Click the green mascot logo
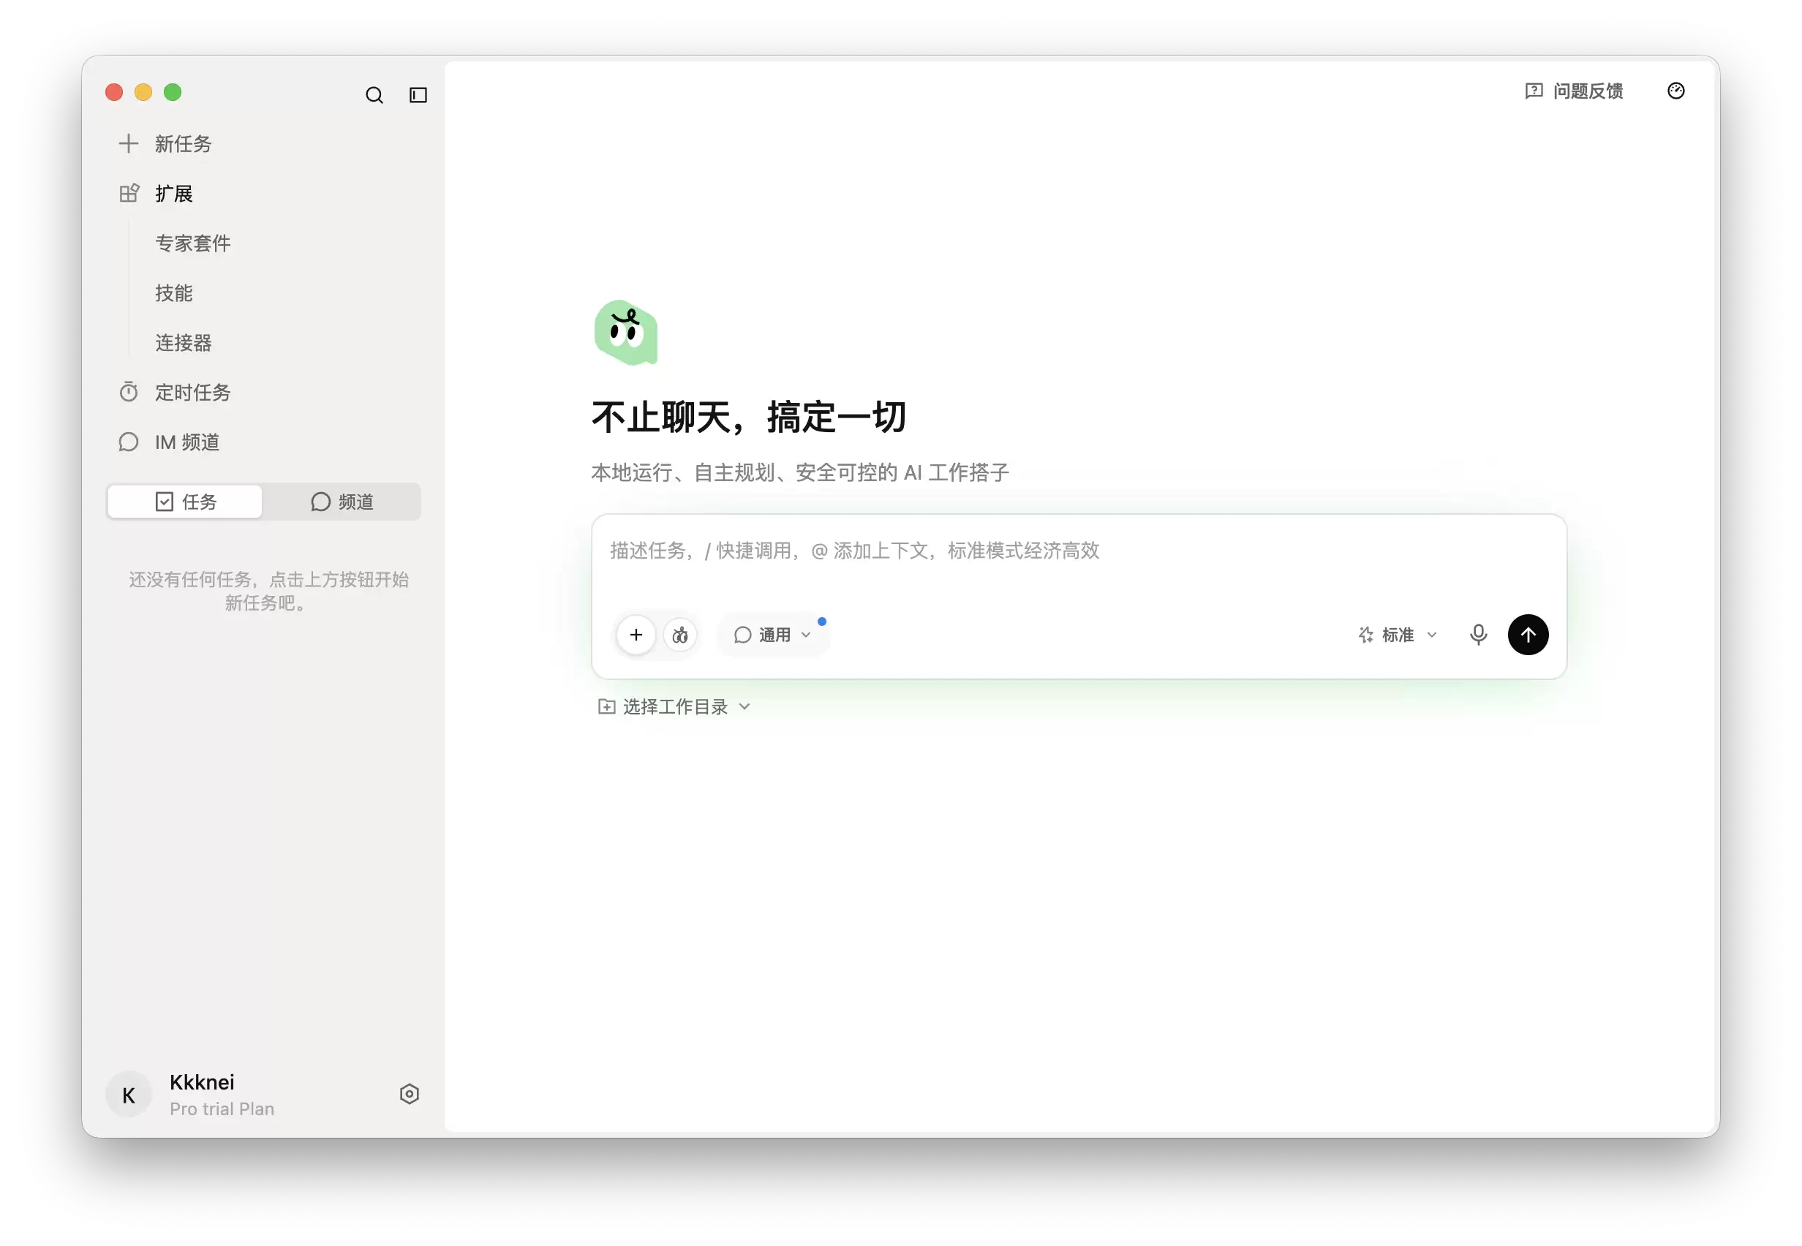1802x1246 pixels. click(x=625, y=333)
